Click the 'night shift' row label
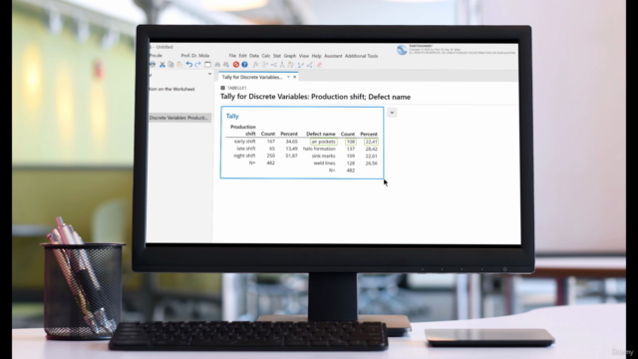638x359 pixels. [244, 156]
